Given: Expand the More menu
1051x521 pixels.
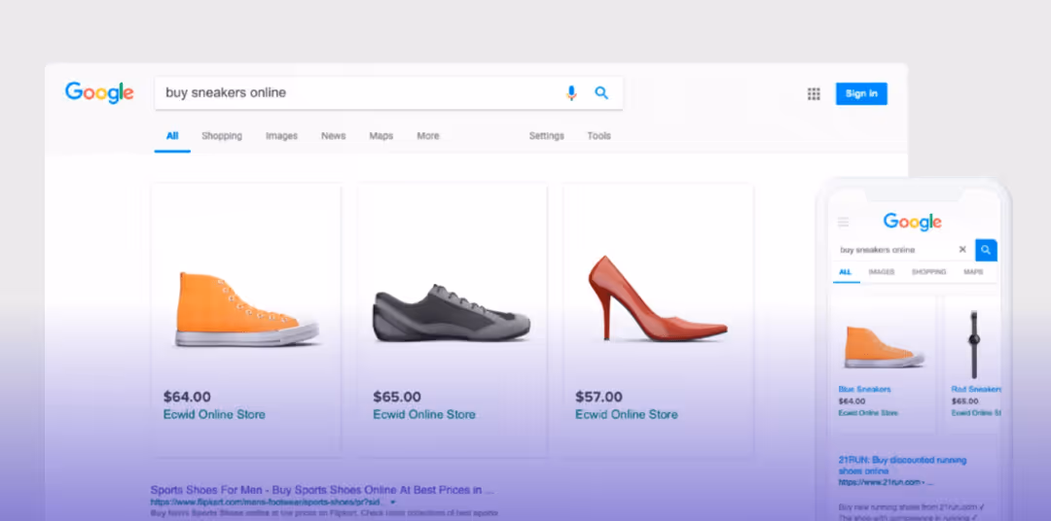Looking at the screenshot, I should point(427,136).
